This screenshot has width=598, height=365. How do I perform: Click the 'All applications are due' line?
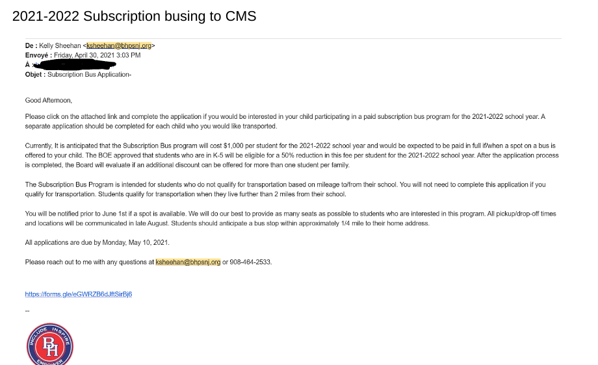tap(97, 242)
